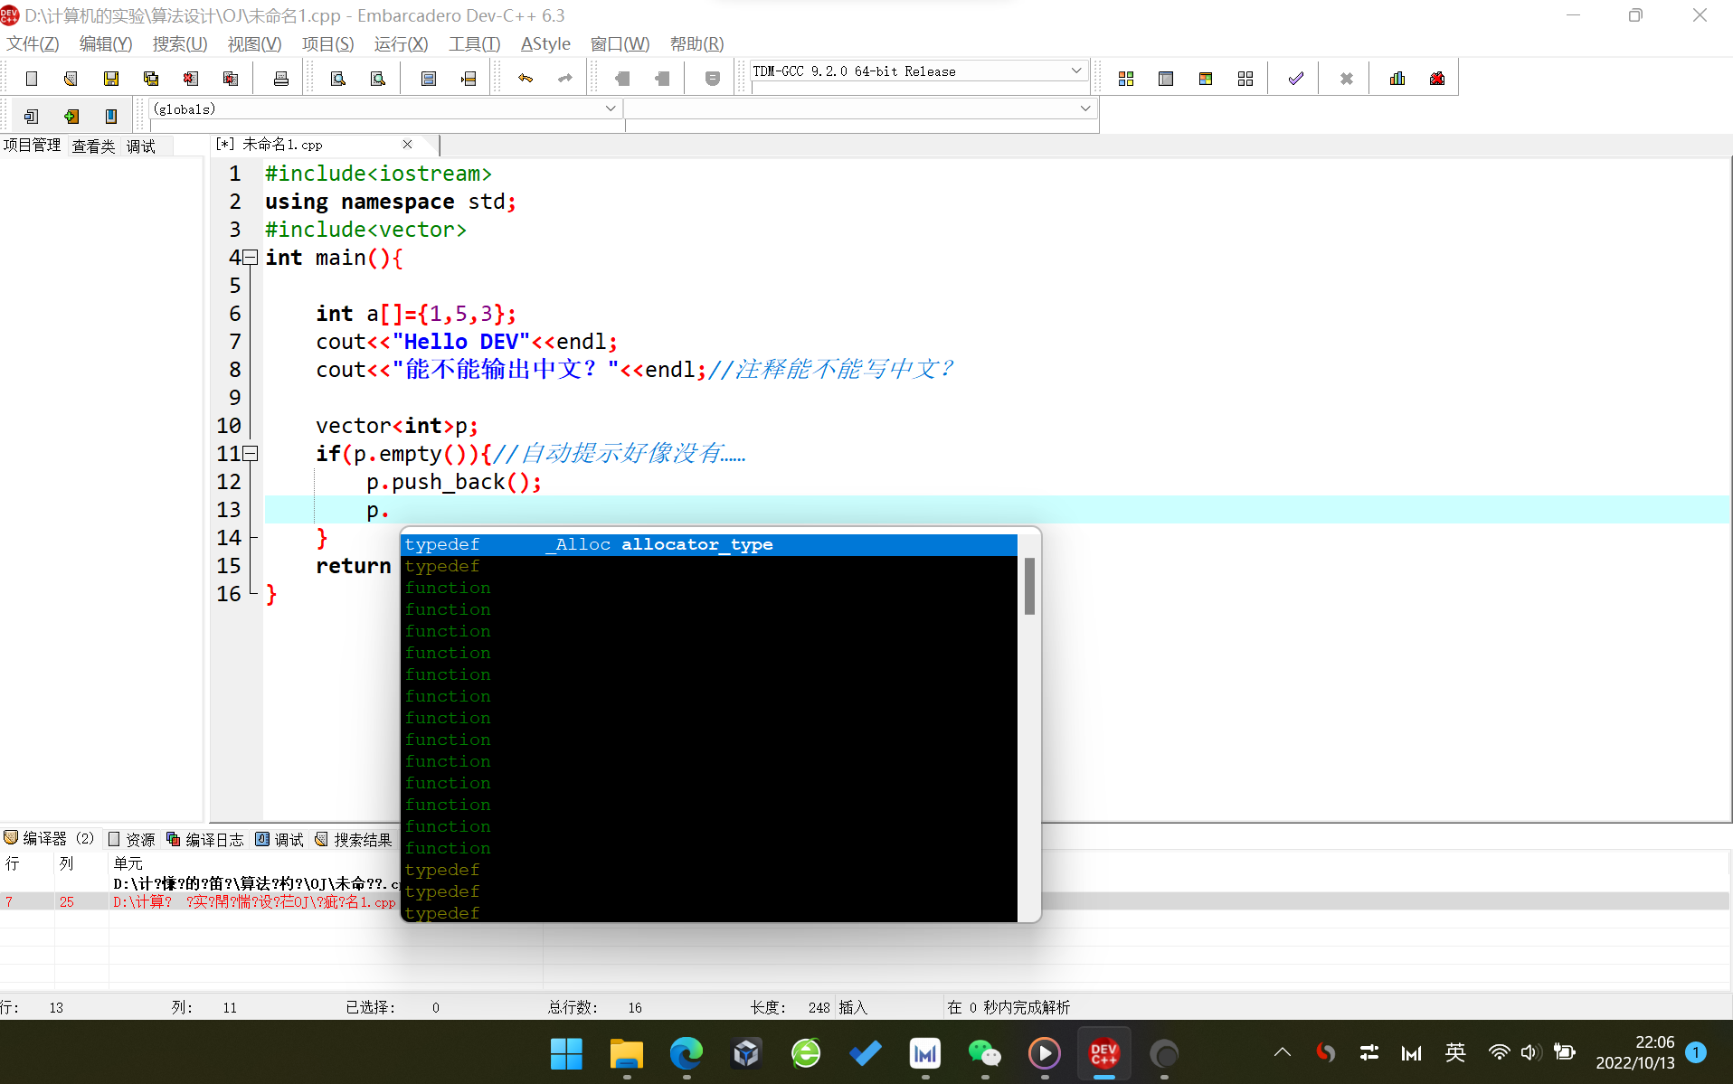Switch to the 调试 side panel tab
1733x1084 pixels.
pos(140,146)
